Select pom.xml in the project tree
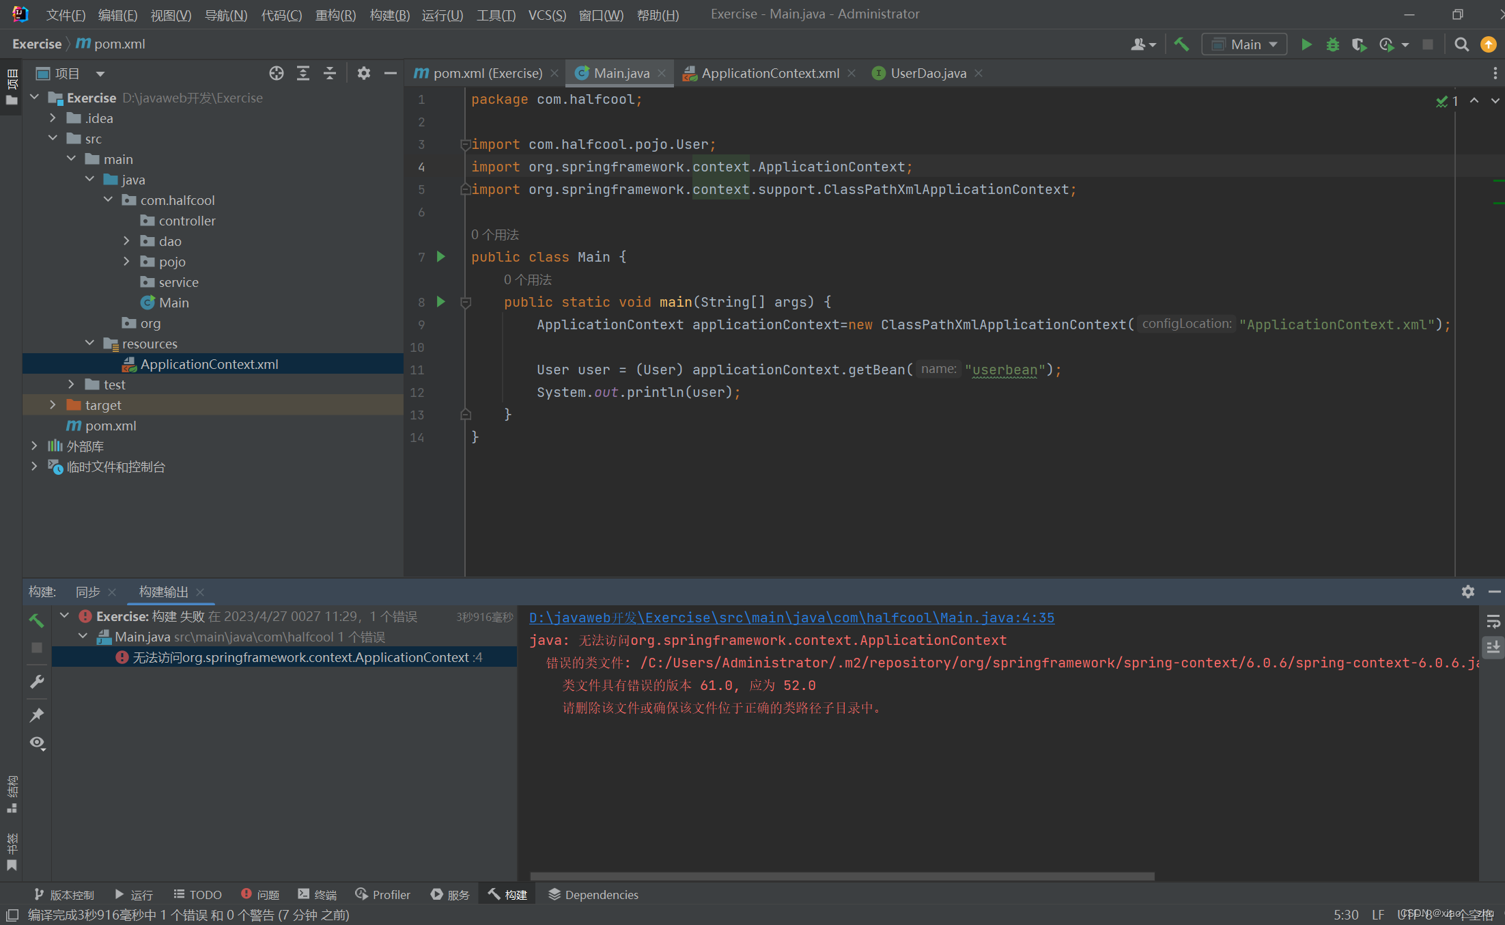This screenshot has width=1505, height=925. point(110,426)
